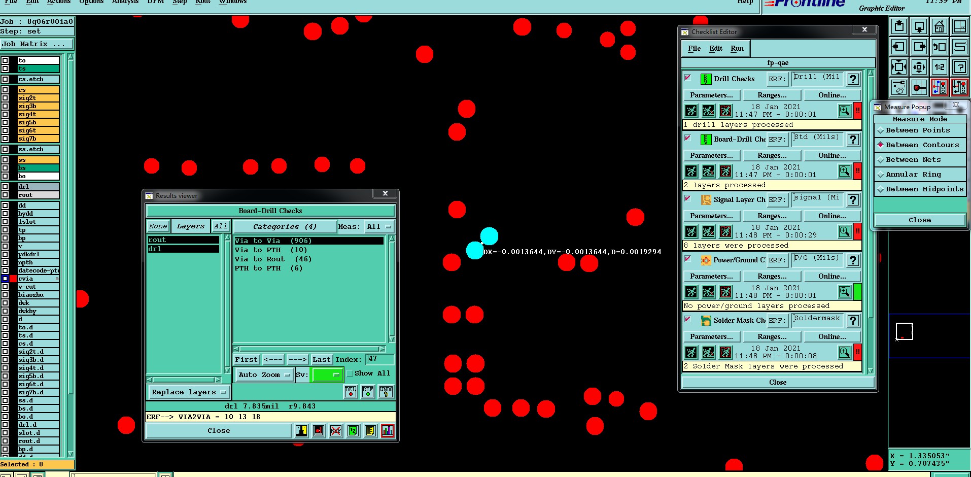Open Parameters... for Drill Checks
Viewport: 971px width, 477px height.
(711, 95)
